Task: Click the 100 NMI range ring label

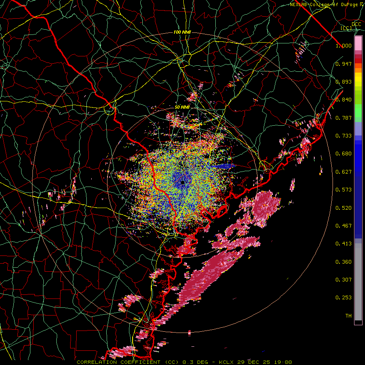Action: coord(182,32)
